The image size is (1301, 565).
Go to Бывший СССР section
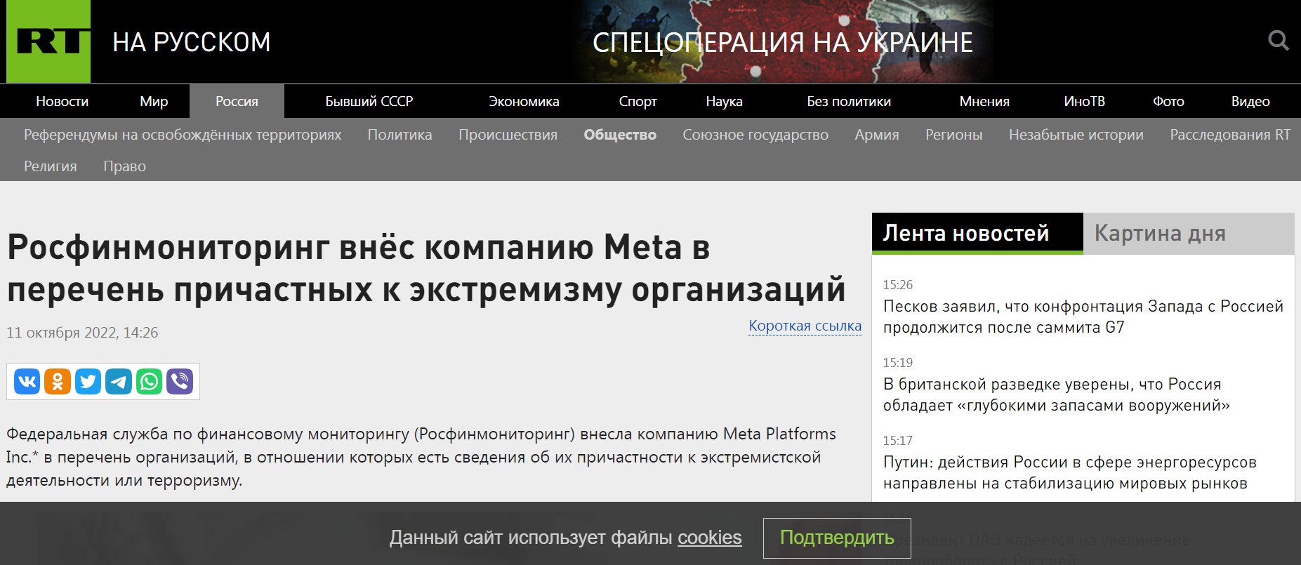[369, 101]
